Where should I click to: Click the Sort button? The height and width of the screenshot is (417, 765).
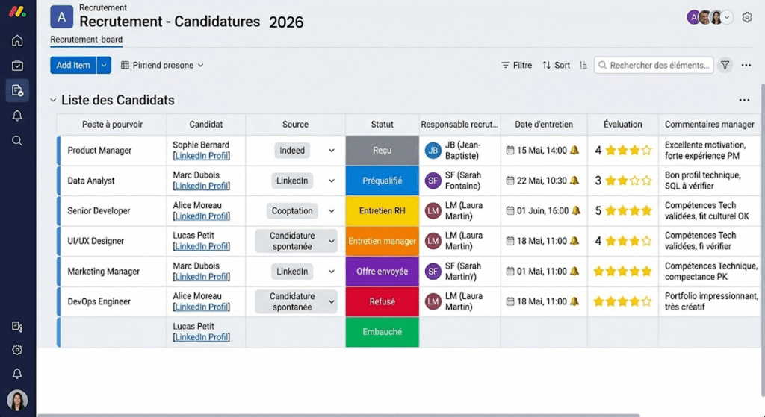(556, 66)
